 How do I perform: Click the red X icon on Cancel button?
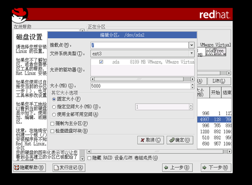pos(142,140)
